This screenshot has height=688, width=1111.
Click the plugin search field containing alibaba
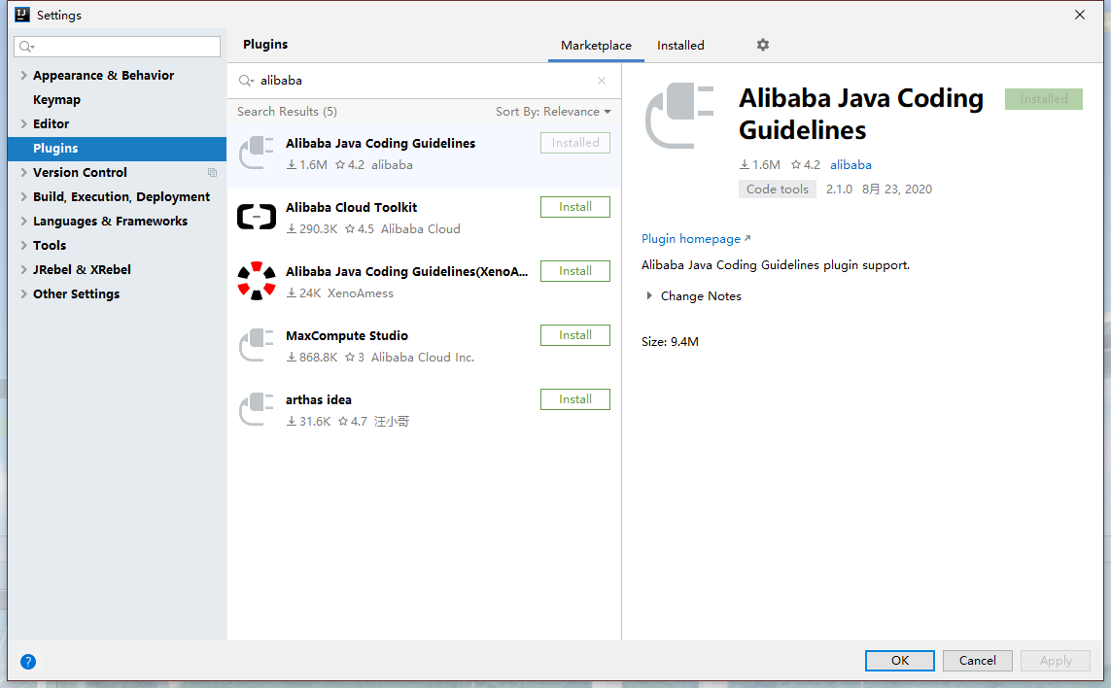click(423, 81)
